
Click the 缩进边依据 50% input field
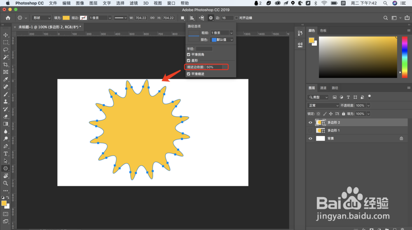(x=214, y=67)
